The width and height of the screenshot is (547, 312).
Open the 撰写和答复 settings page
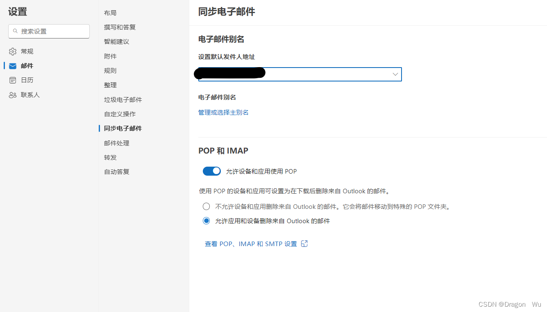120,27
